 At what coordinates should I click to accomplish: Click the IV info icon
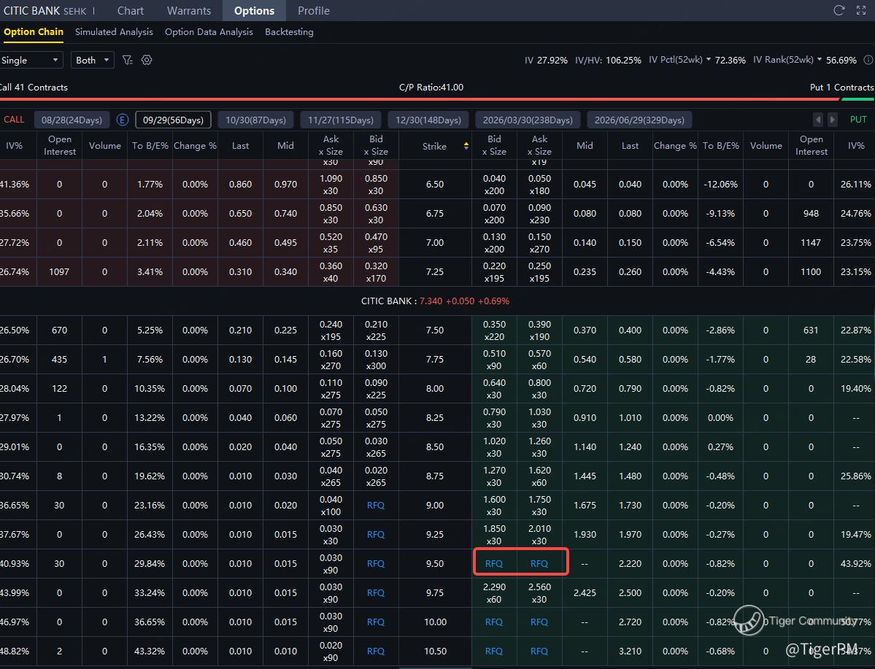coord(868,60)
